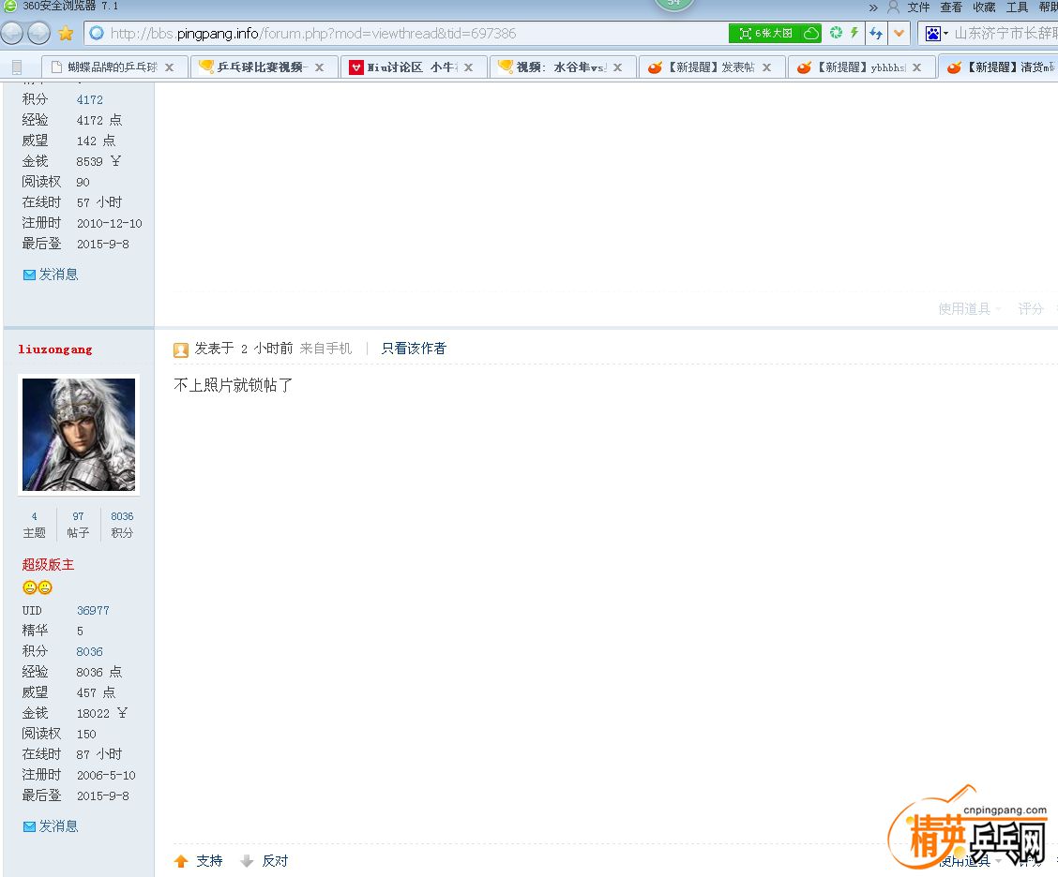Click the orange 支持 upvote arrow

[x=181, y=861]
